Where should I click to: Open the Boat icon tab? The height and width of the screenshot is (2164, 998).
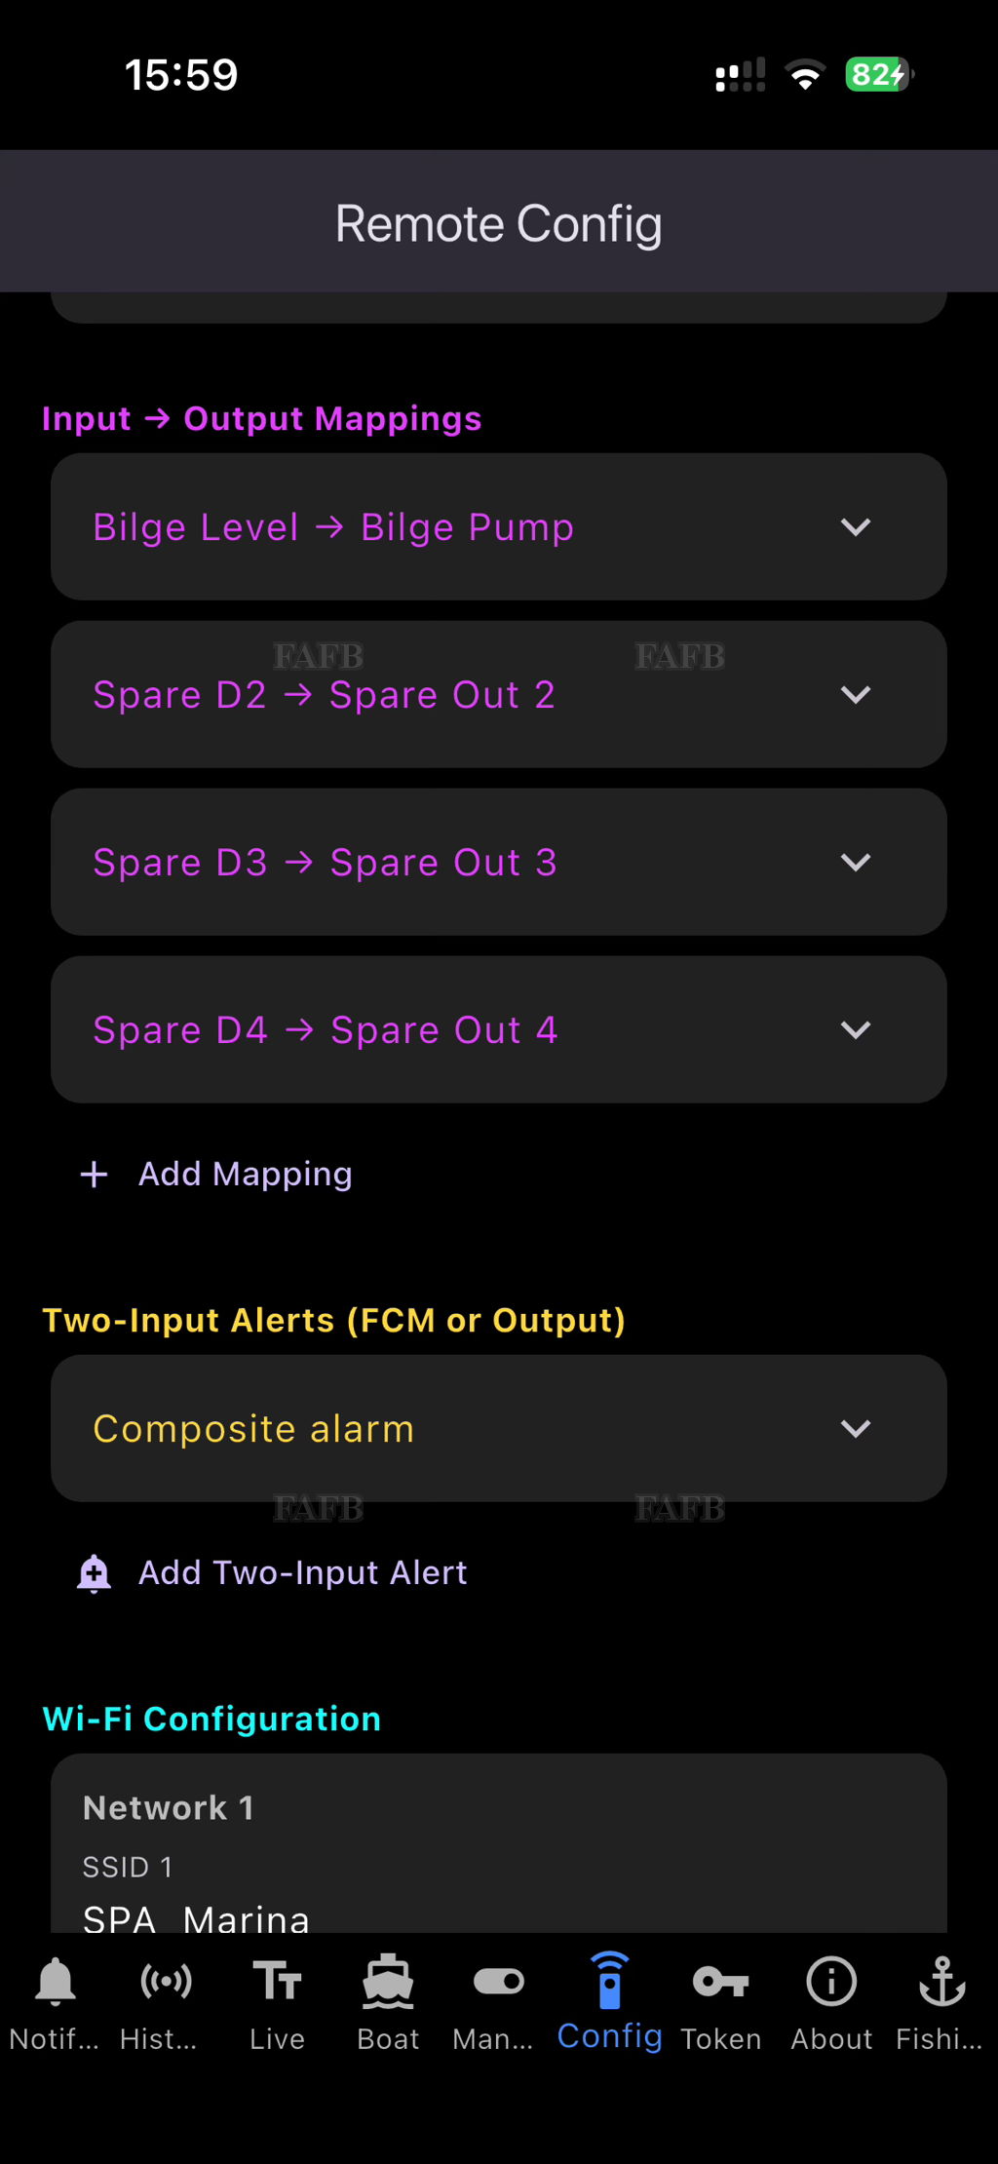click(x=388, y=1983)
